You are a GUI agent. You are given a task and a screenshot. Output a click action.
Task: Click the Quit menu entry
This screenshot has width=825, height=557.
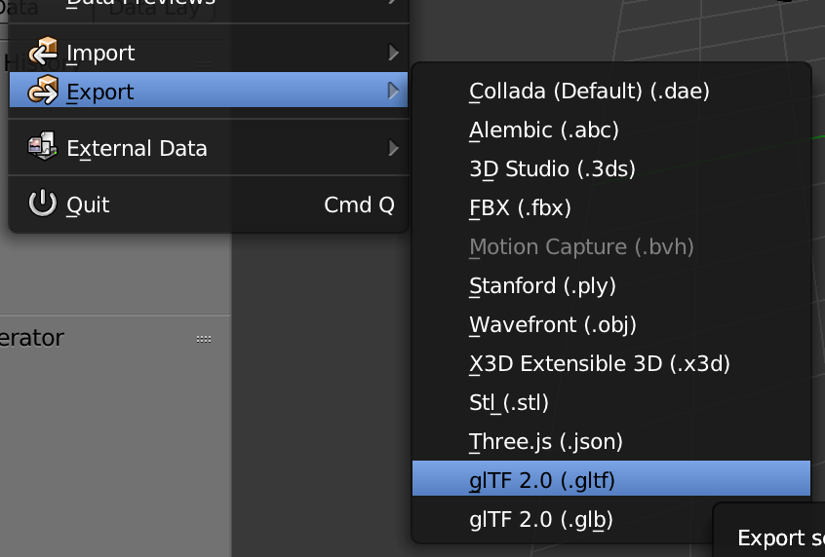pyautogui.click(x=88, y=204)
